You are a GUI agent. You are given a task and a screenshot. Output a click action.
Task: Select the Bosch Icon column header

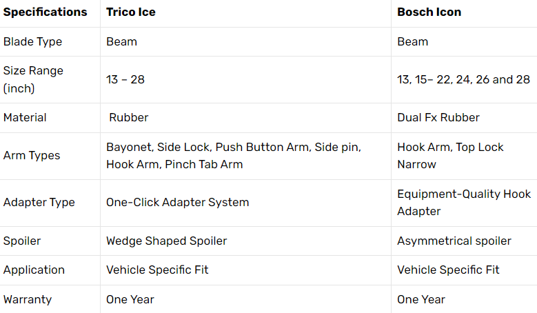(x=429, y=12)
